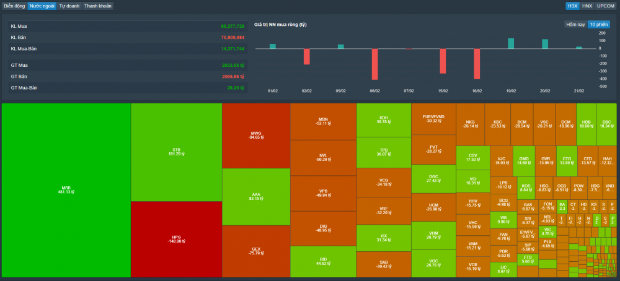Open the DGC 27.43 tỷ tile

[x=433, y=178]
